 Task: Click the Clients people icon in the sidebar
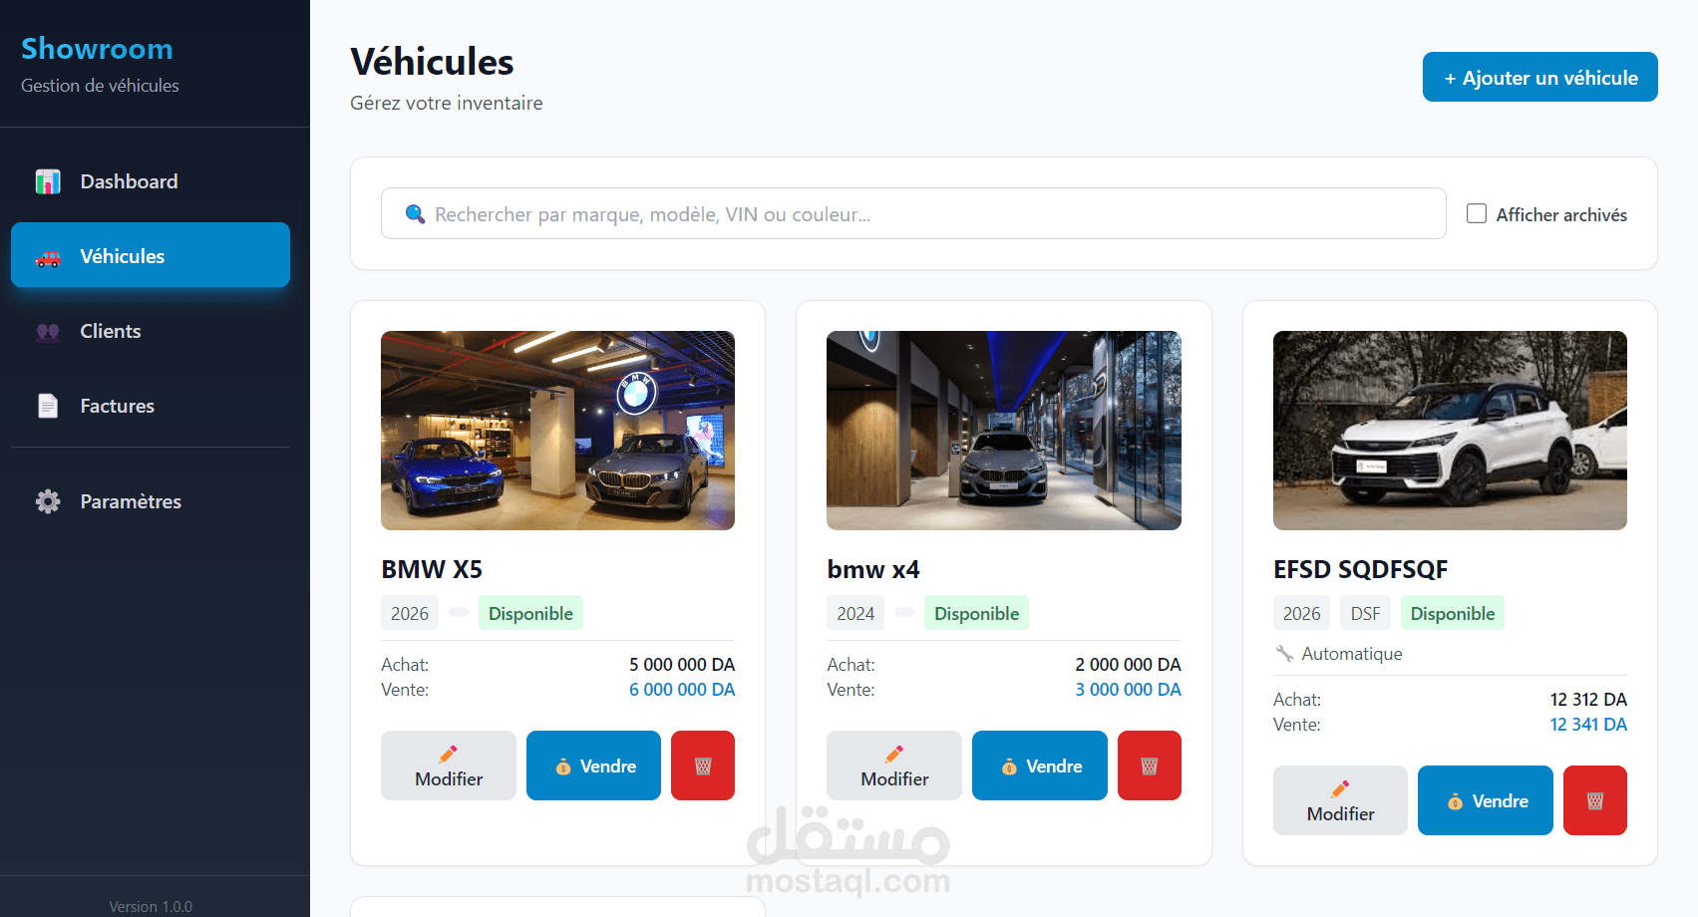pyautogui.click(x=48, y=331)
